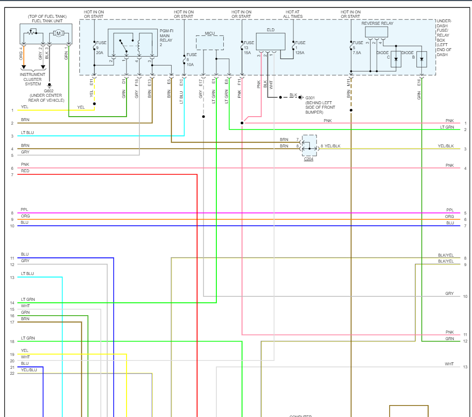Click the G602 ground symbol
472x417 pixels.
pos(49,86)
